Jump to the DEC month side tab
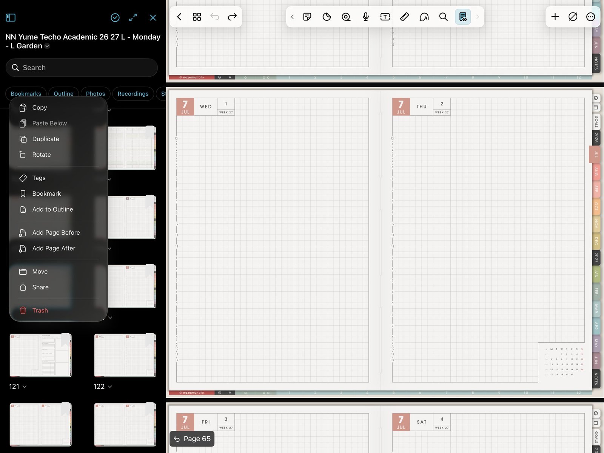This screenshot has width=604, height=453. point(596,240)
